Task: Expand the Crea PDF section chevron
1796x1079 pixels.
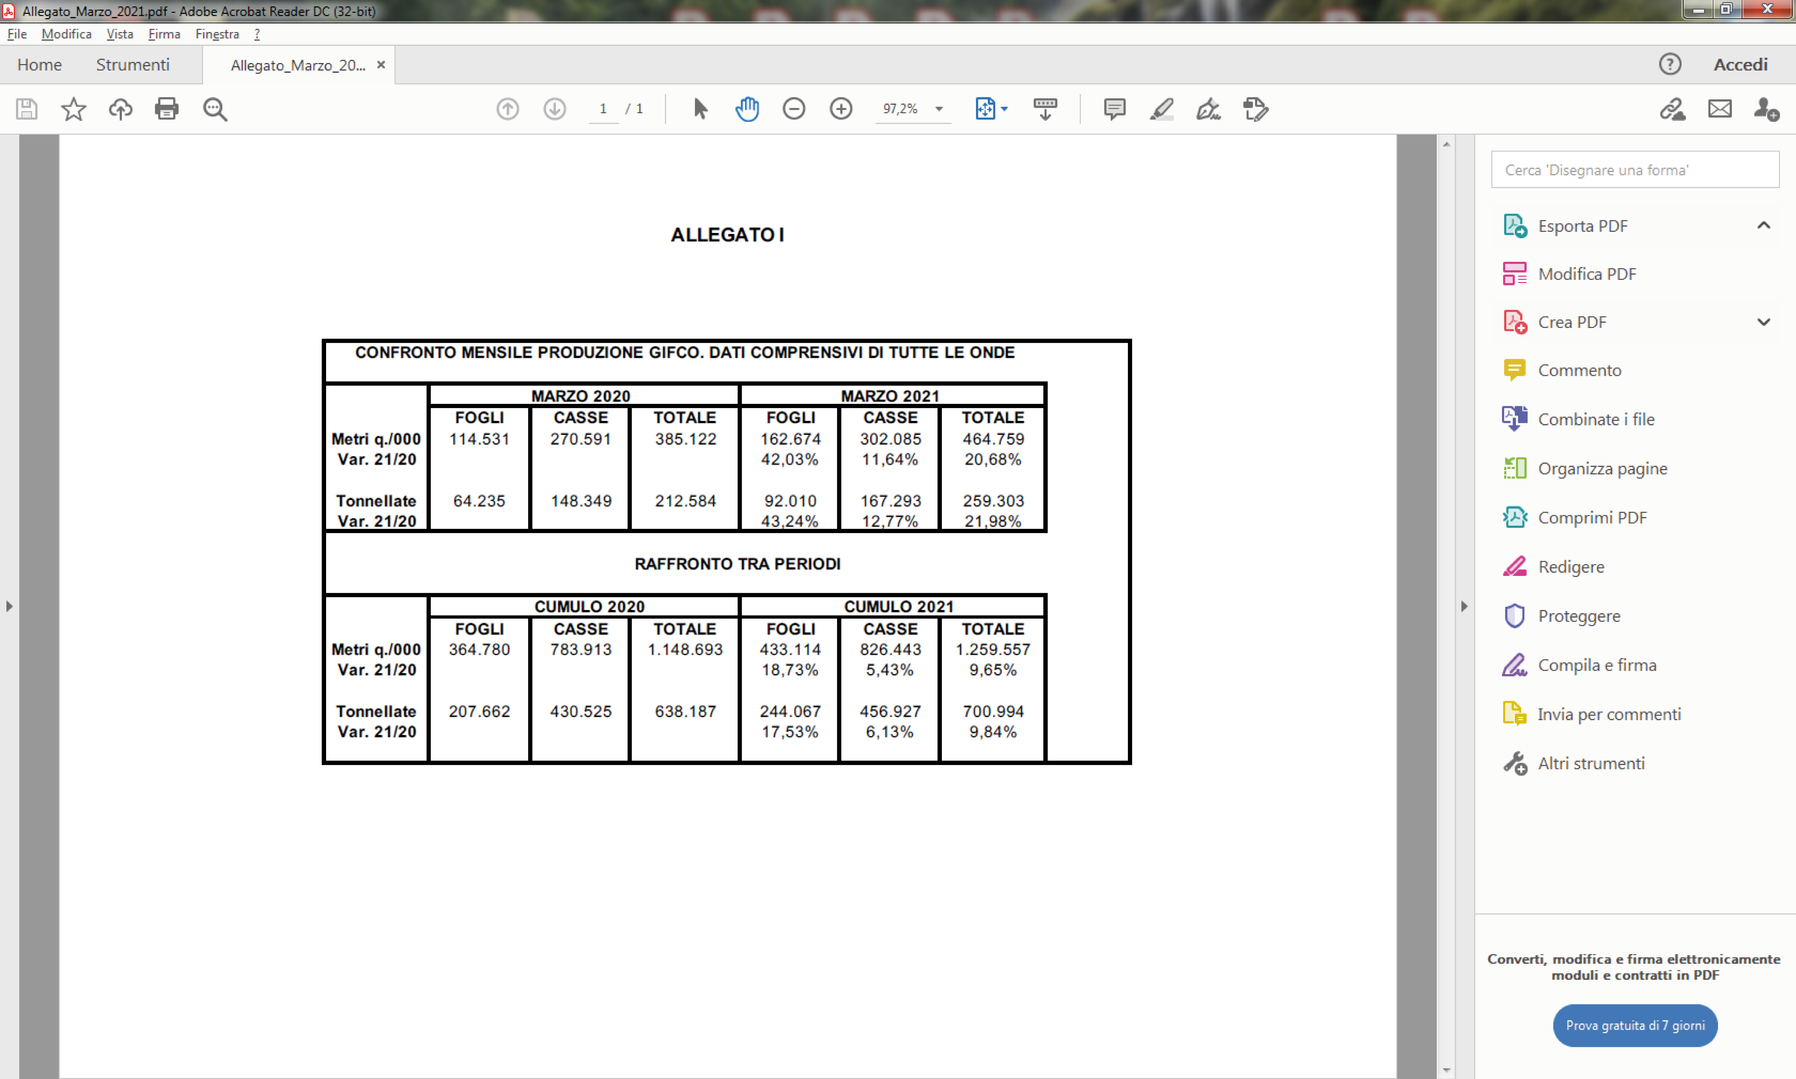Action: (1763, 322)
